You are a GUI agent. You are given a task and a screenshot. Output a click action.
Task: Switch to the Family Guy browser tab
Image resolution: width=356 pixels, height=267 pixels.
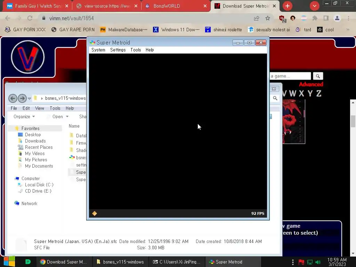point(38,6)
